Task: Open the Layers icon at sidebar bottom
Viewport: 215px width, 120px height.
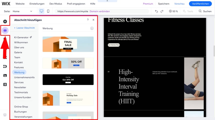Action: coord(5,115)
